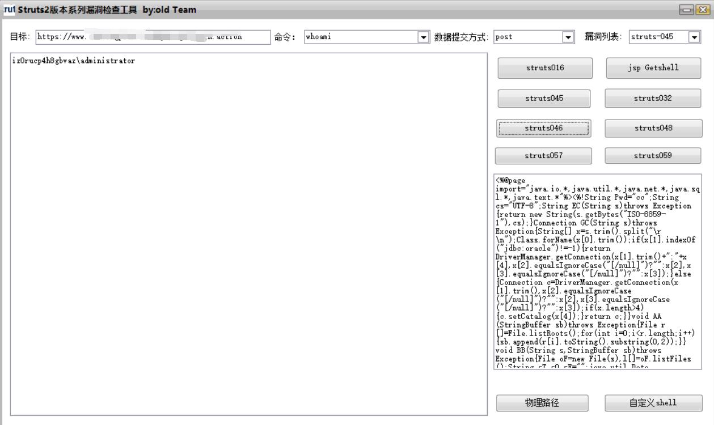Click the command output result area
The height and width of the screenshot is (425, 714).
click(x=249, y=234)
